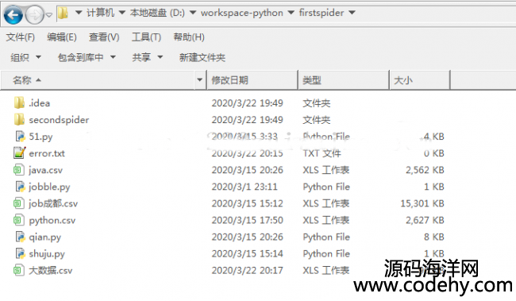
Task: Select the java.csv spreadsheet icon
Action: tap(19, 170)
